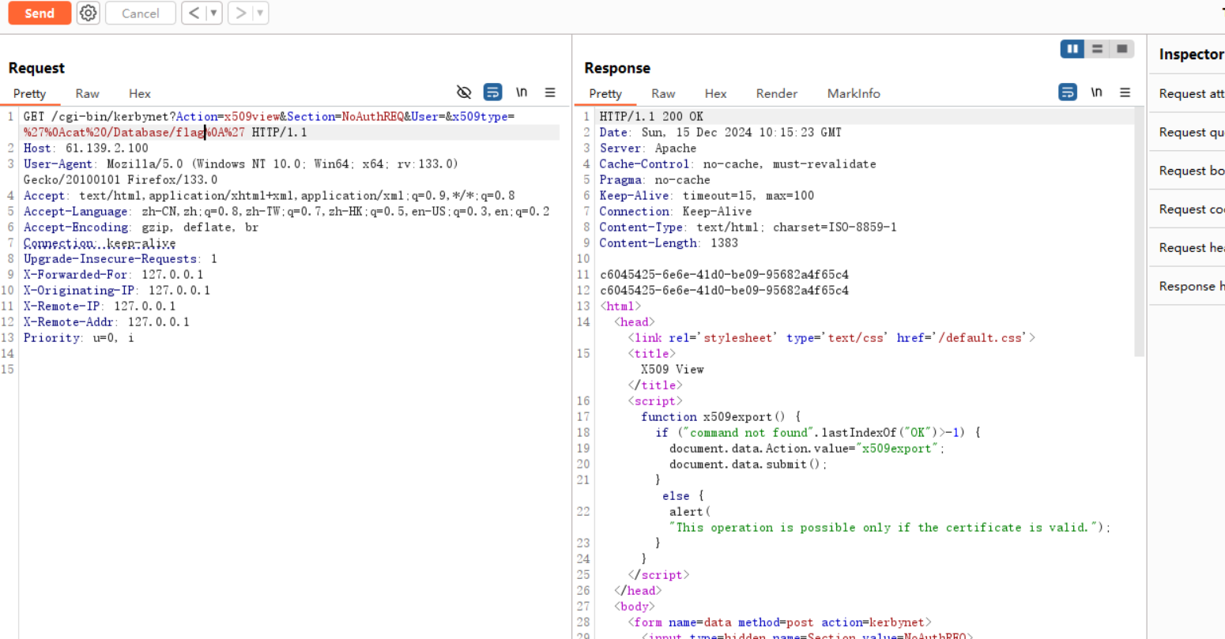Open the Request panel hamburger menu
This screenshot has width=1225, height=639.
tap(550, 92)
